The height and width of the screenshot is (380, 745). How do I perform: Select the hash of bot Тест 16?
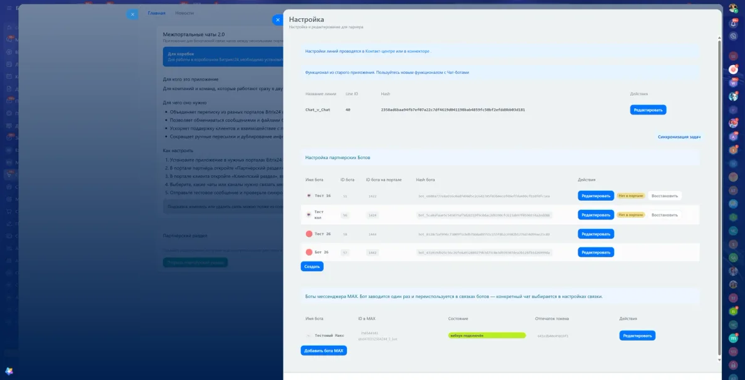[484, 195]
